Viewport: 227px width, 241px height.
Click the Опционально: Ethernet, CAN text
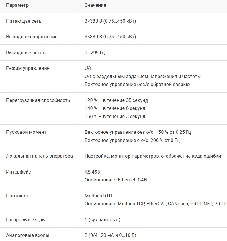point(116,180)
